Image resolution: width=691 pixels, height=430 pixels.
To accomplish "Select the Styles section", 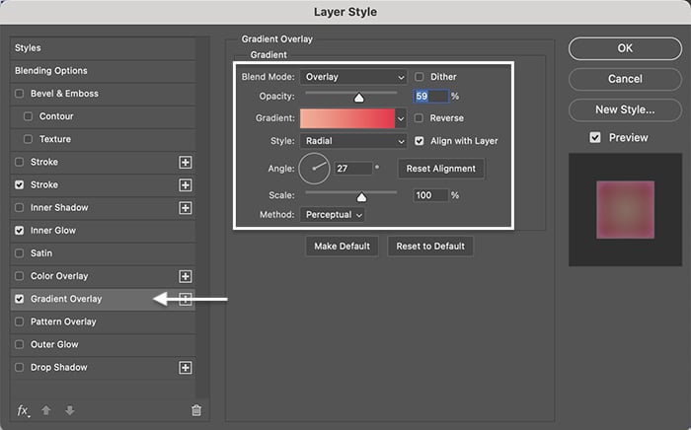I will (x=103, y=48).
